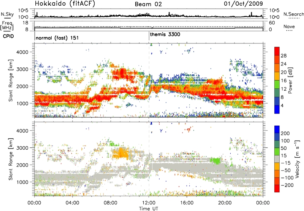Click the "12" Power colorbar label

click(x=283, y=89)
